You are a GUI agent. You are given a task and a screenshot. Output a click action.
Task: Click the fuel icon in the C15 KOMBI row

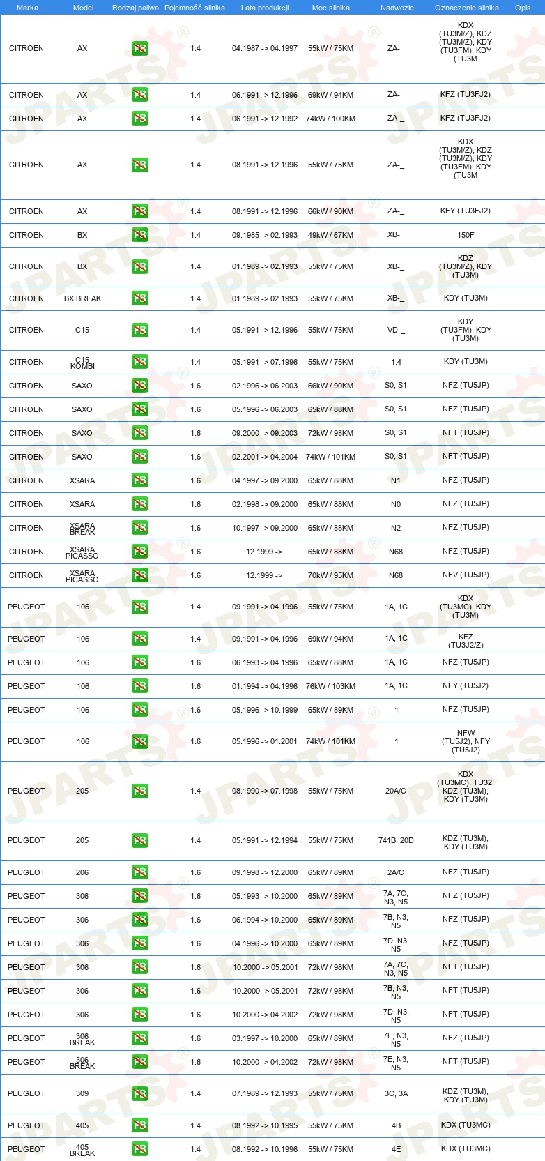point(140,362)
